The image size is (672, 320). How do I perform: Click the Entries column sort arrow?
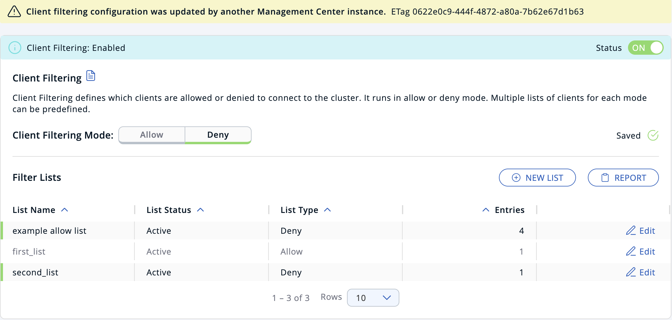[486, 210]
